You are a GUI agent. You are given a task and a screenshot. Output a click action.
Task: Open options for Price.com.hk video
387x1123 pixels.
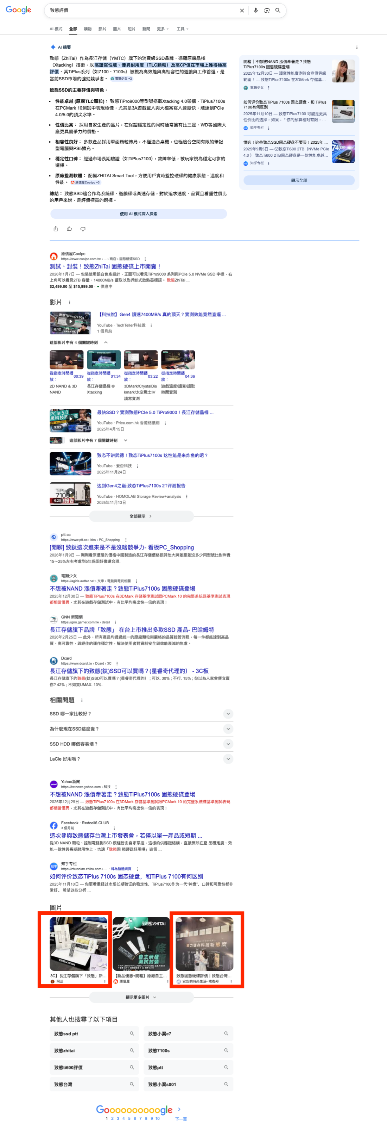(165, 423)
